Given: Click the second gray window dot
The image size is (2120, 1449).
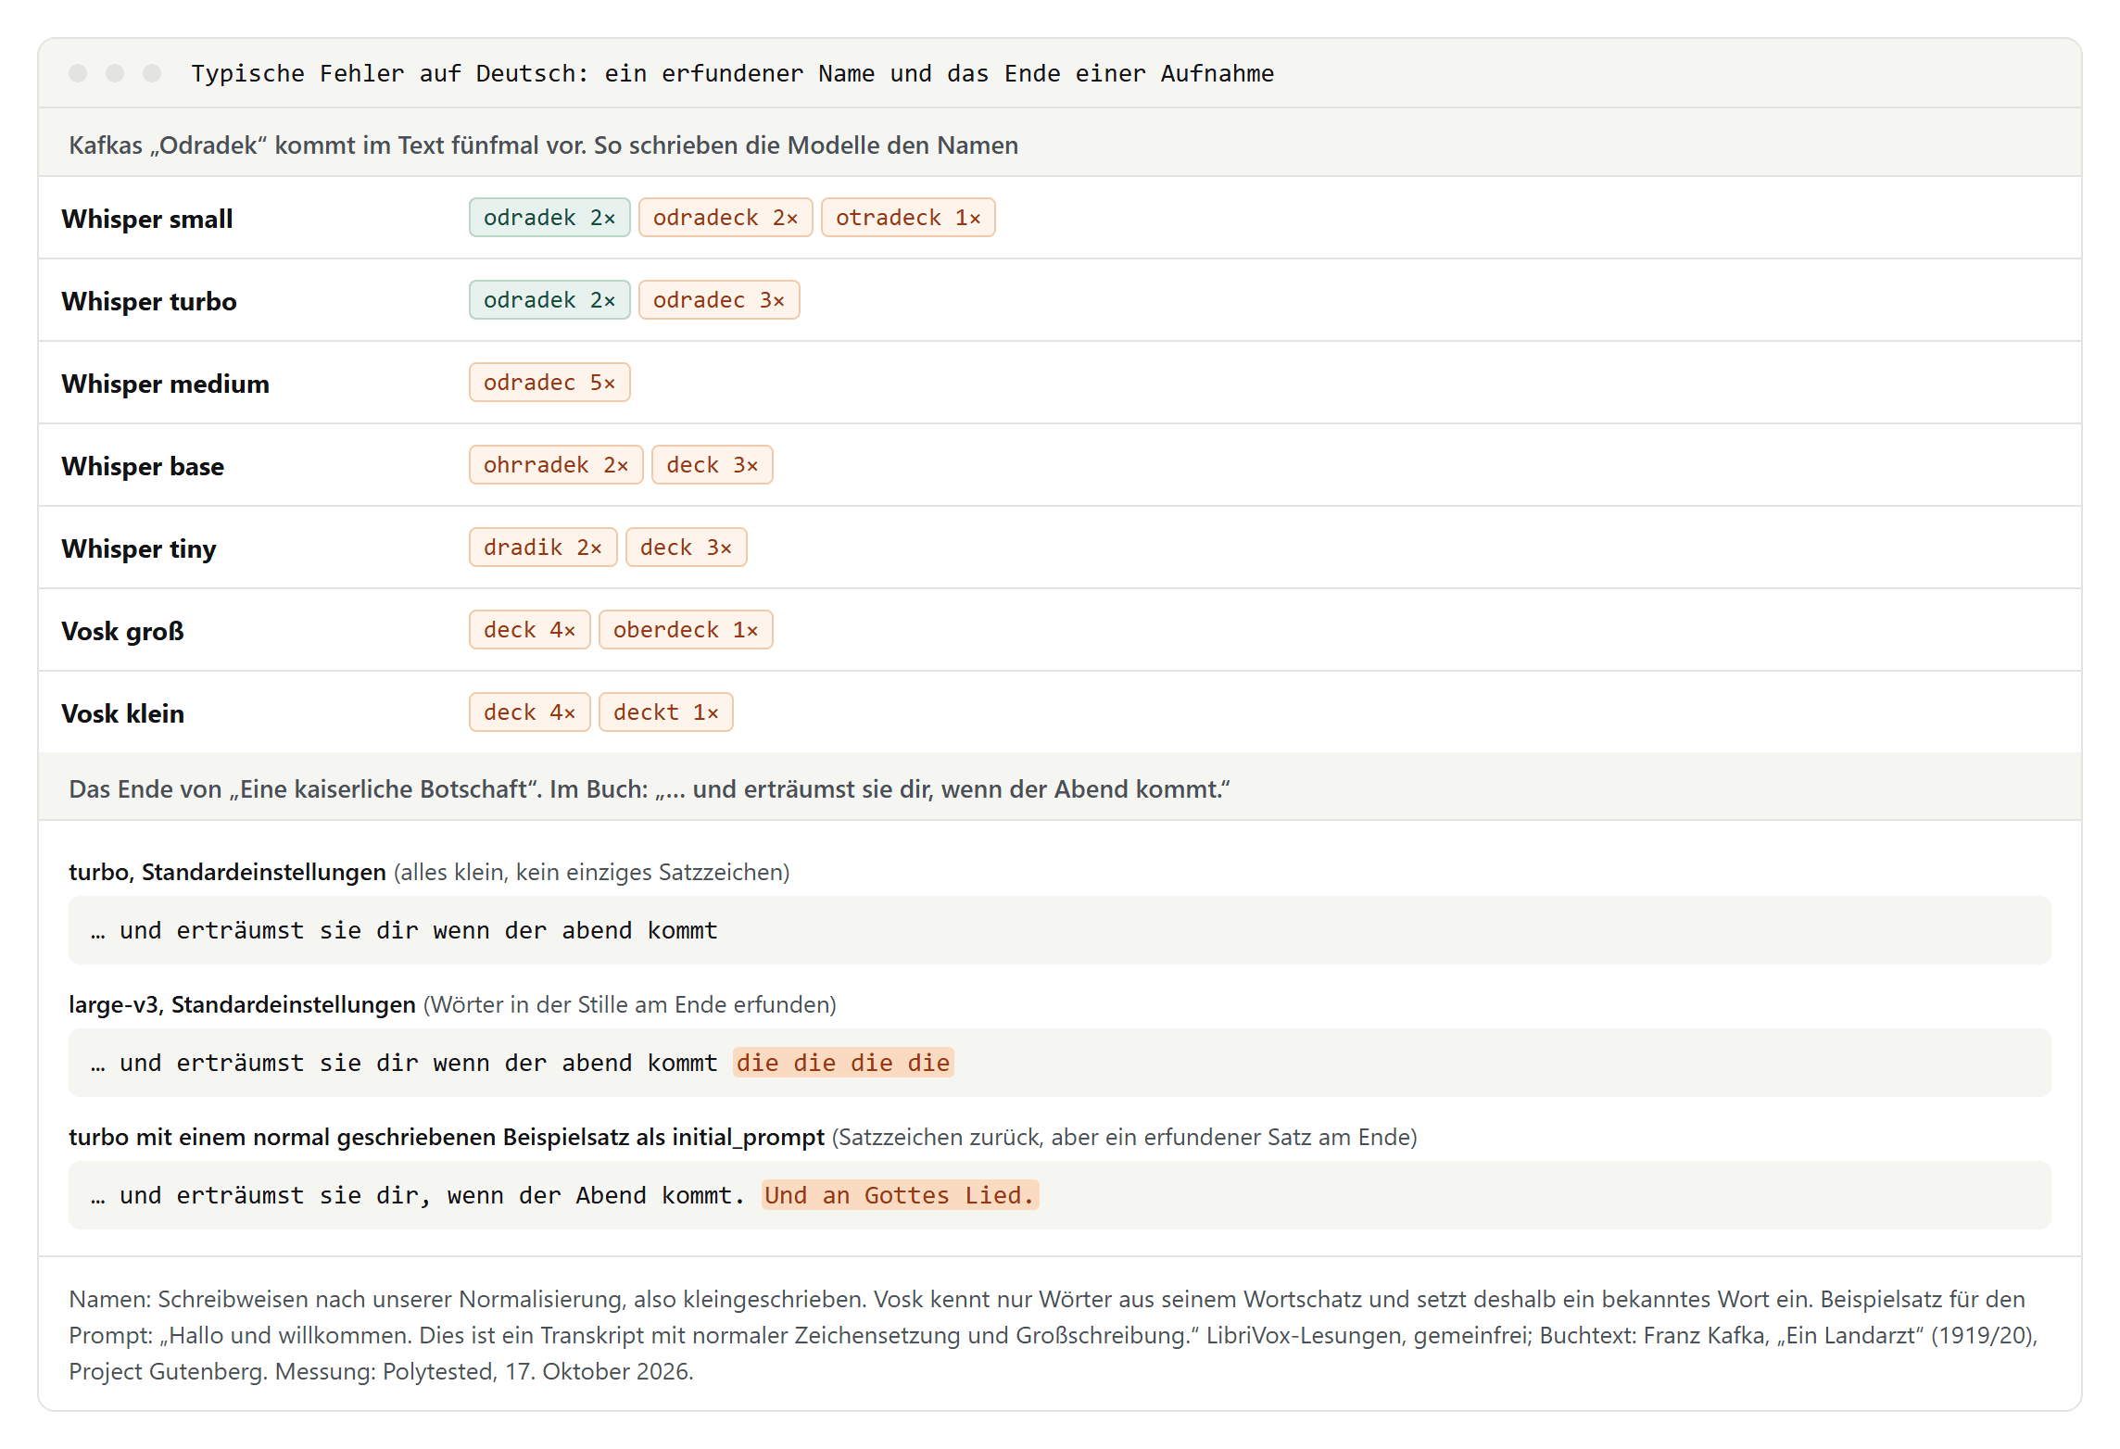Looking at the screenshot, I should [115, 73].
